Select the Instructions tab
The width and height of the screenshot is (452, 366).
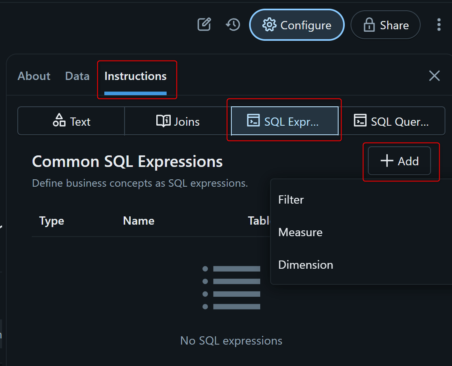click(135, 76)
